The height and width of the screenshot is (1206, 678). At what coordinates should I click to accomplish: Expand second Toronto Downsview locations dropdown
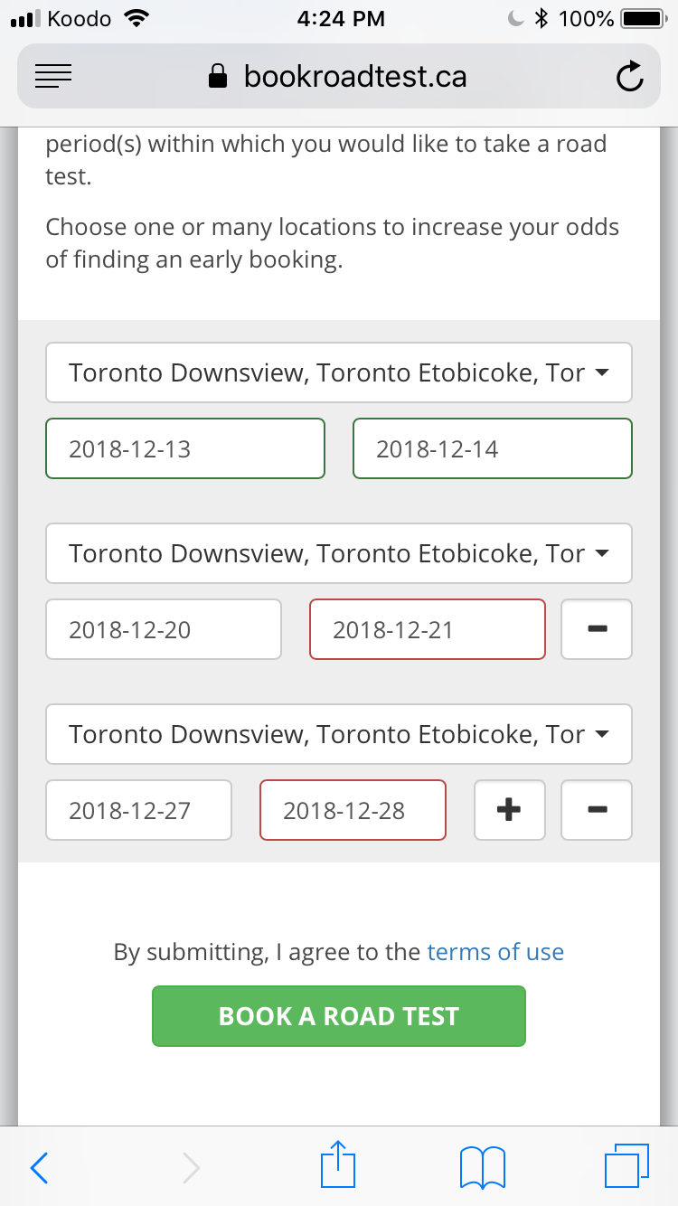[x=339, y=553]
